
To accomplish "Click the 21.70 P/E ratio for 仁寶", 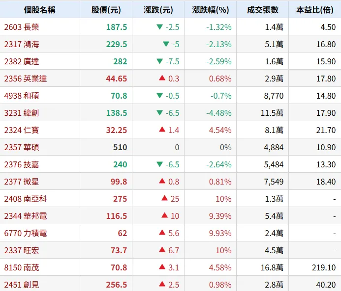I will pyautogui.click(x=326, y=130).
